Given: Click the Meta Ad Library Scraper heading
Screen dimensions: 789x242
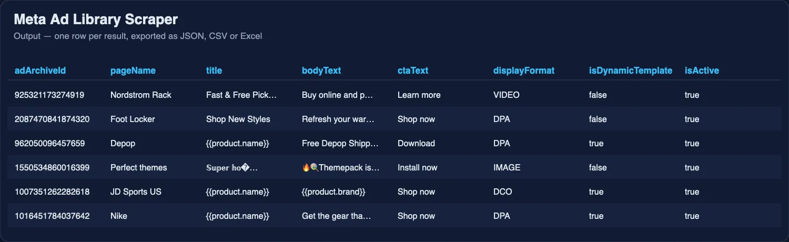Looking at the screenshot, I should tap(96, 20).
